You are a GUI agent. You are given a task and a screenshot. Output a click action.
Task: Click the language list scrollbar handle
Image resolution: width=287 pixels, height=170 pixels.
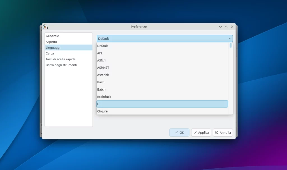[x=231, y=45]
